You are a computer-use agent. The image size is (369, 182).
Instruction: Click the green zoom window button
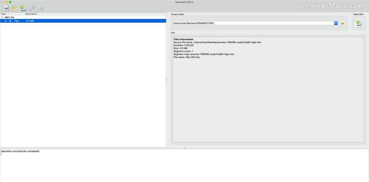(x=10, y=2)
